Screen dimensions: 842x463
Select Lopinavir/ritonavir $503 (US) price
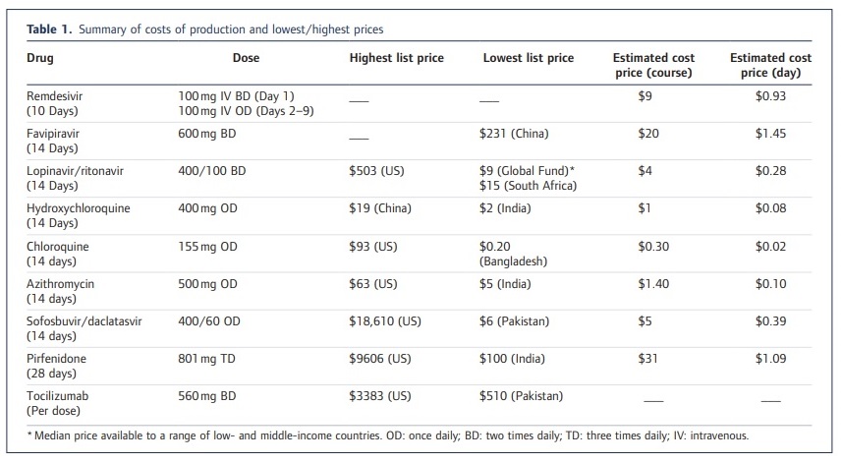pos(376,171)
